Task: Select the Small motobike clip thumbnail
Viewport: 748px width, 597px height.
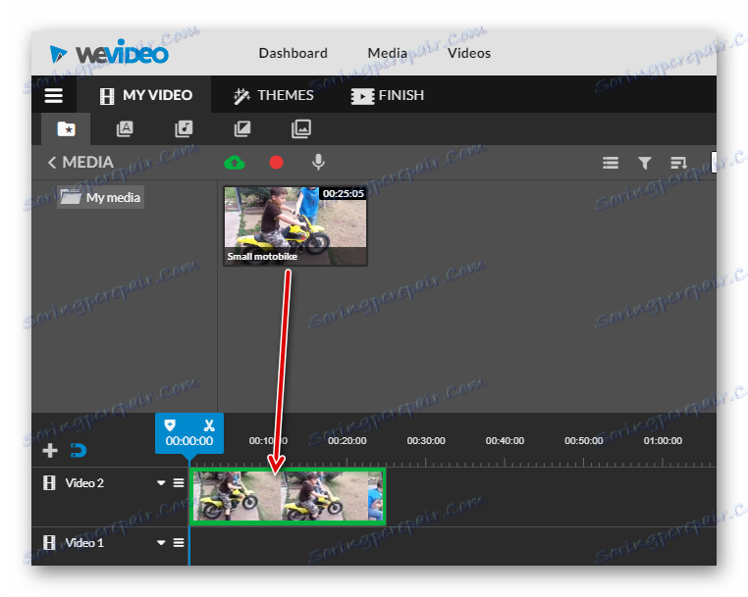Action: point(295,225)
